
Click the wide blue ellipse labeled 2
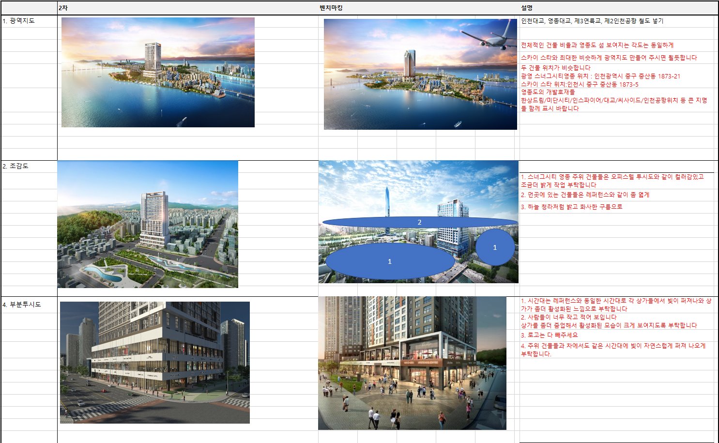420,222
